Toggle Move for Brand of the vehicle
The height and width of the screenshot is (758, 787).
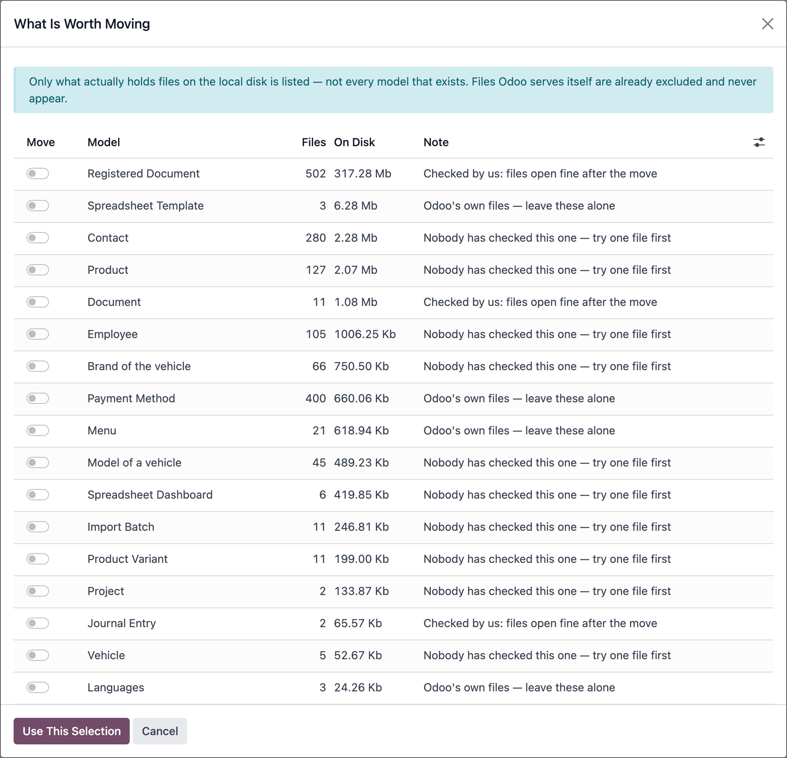[38, 366]
